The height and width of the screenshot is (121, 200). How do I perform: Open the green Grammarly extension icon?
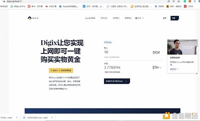tap(185, 1)
